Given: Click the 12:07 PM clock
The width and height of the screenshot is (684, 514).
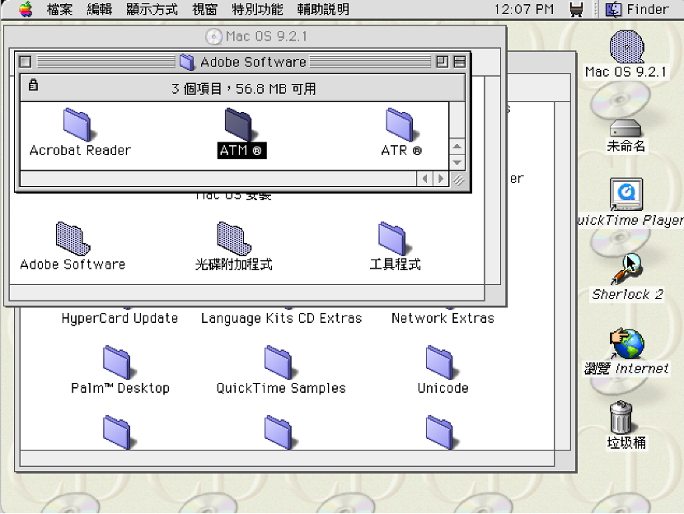Looking at the screenshot, I should point(523,9).
